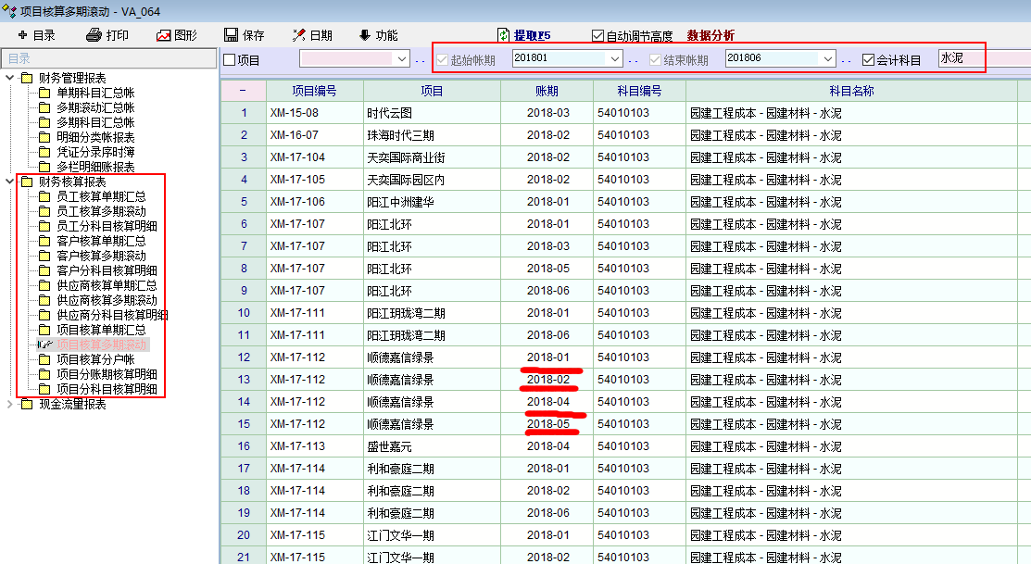Open the 起始帐期 201801 dropdown
The height and width of the screenshot is (564, 1031).
coord(613,58)
